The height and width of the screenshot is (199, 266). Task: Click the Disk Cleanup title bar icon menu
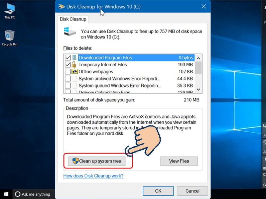pyautogui.click(x=61, y=6)
